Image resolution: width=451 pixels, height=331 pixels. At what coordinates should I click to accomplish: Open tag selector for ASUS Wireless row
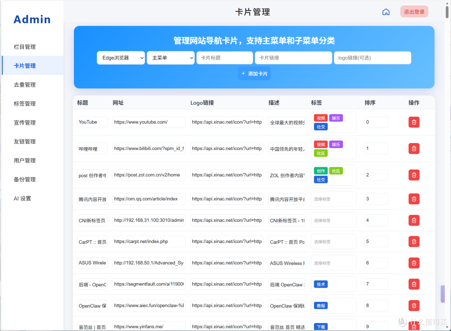click(x=334, y=263)
